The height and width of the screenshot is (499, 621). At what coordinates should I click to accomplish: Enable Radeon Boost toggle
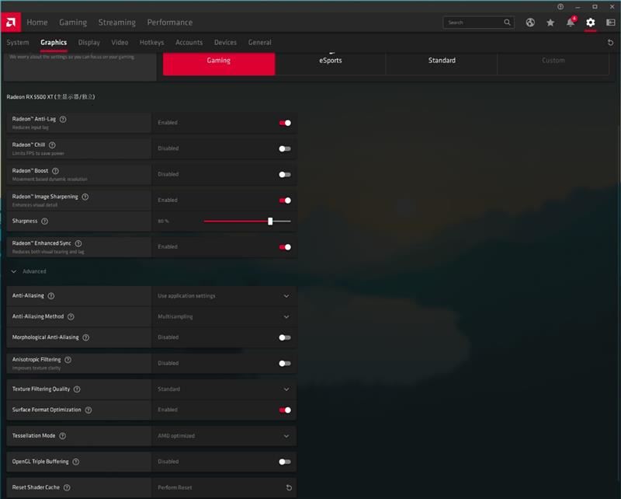coord(285,175)
